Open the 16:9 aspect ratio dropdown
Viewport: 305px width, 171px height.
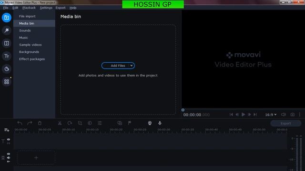point(271,115)
